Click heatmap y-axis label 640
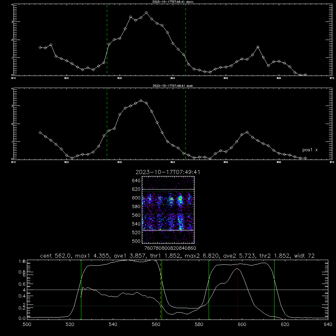336x336 pixels. (x=136, y=181)
